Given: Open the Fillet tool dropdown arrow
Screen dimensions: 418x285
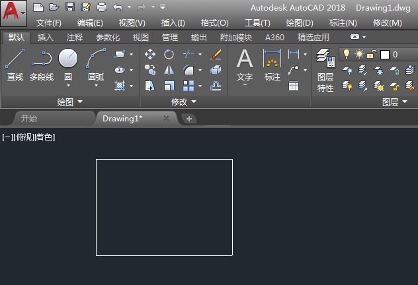Looking at the screenshot, I should (200, 70).
